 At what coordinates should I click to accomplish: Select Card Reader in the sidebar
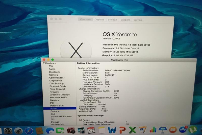click(56, 78)
